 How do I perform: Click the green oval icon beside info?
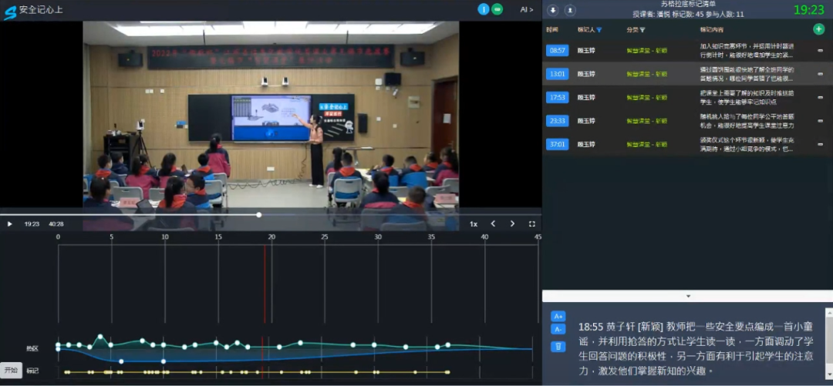[x=497, y=9]
